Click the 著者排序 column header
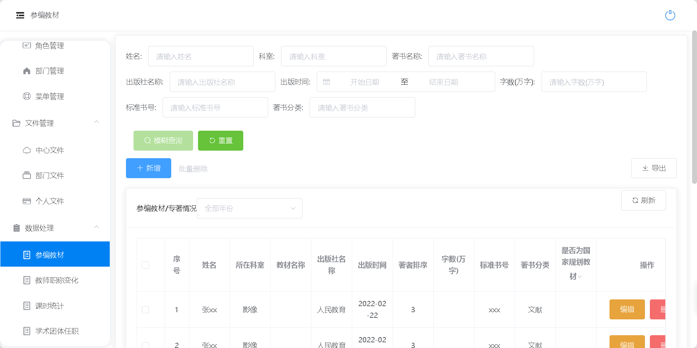 (413, 265)
